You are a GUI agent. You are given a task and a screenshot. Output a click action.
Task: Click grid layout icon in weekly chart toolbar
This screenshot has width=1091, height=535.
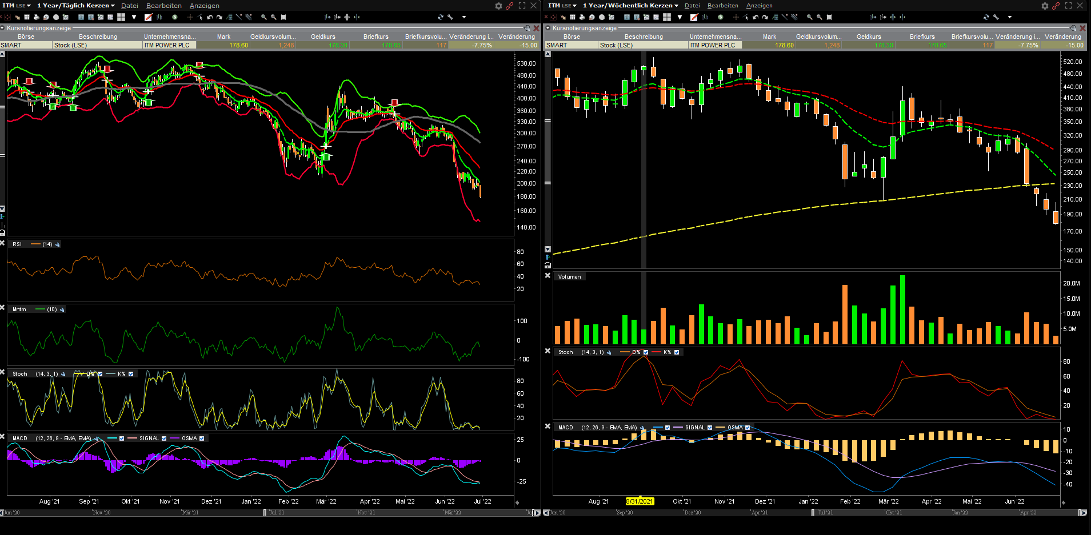coord(667,17)
